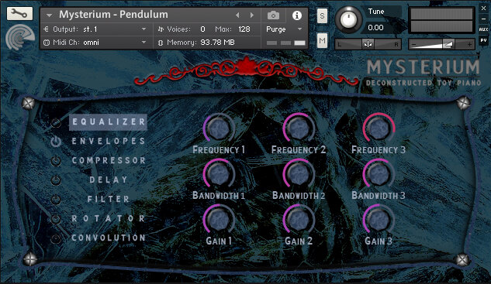Click the pan L-R slider
The height and width of the screenshot is (284, 491).
coord(368,44)
